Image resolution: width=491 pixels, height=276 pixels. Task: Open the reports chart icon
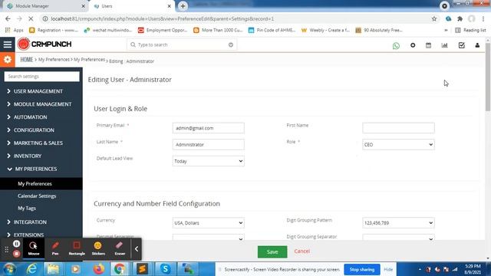444,45
